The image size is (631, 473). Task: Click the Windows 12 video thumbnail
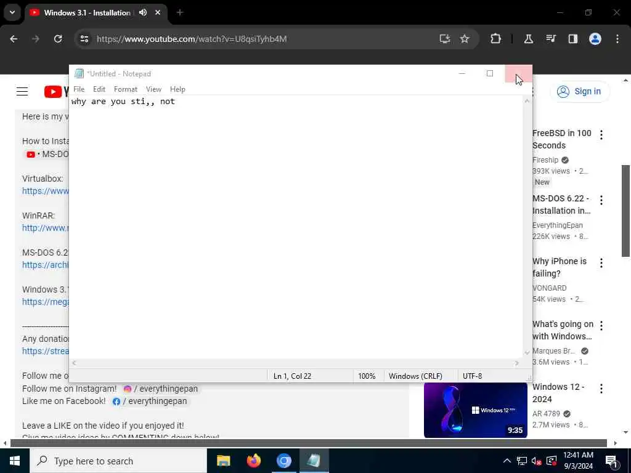pos(475,410)
